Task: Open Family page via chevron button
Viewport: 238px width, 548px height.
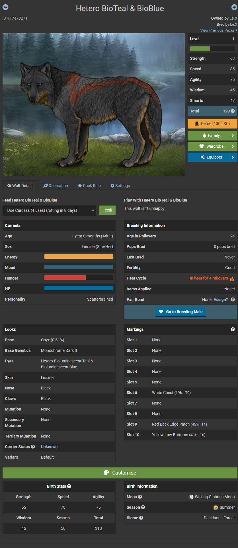Action: 212,136
